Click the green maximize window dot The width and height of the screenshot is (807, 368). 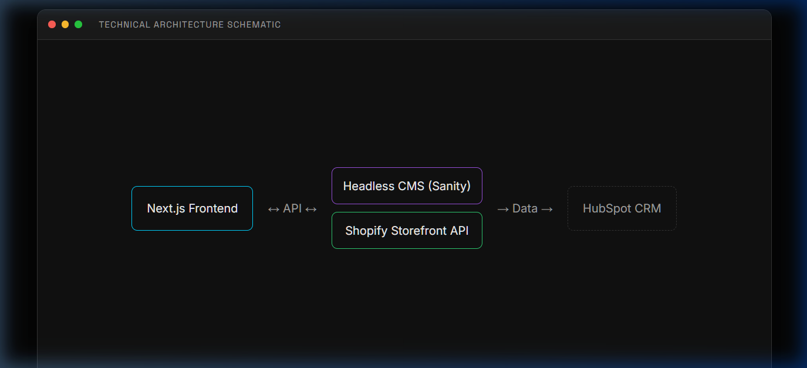coord(78,25)
